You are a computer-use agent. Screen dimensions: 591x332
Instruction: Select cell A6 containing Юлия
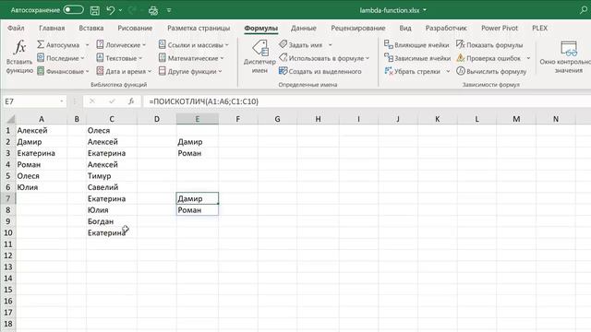pyautogui.click(x=42, y=187)
